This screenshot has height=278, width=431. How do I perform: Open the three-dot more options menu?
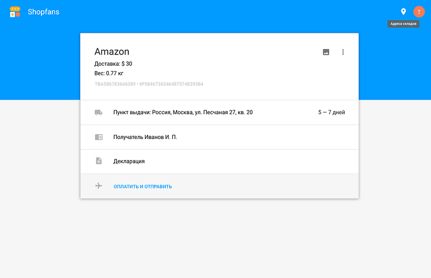click(343, 52)
